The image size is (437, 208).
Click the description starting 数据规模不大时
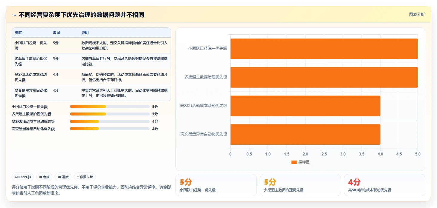point(124,45)
